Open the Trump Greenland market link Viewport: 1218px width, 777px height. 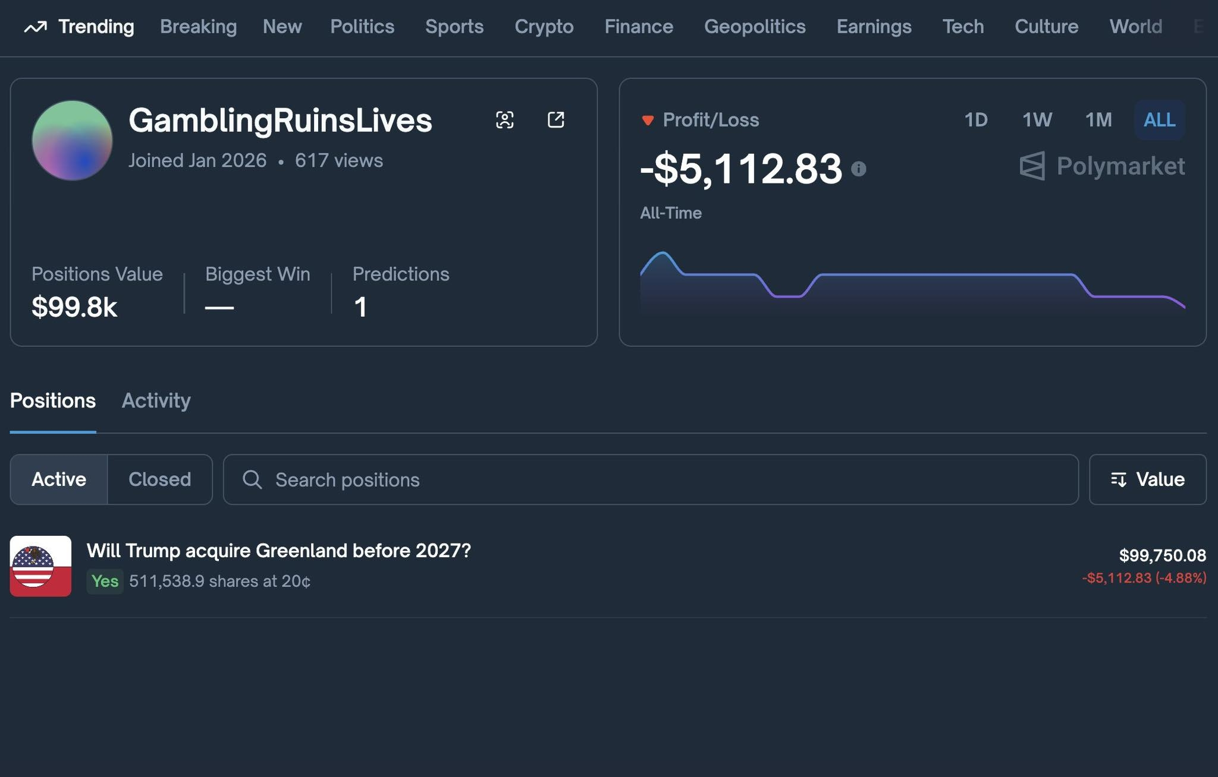point(278,551)
